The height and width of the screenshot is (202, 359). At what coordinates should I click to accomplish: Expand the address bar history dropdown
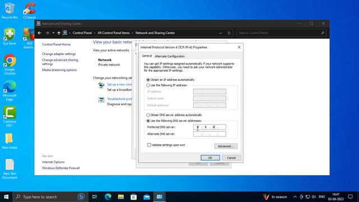[220, 33]
